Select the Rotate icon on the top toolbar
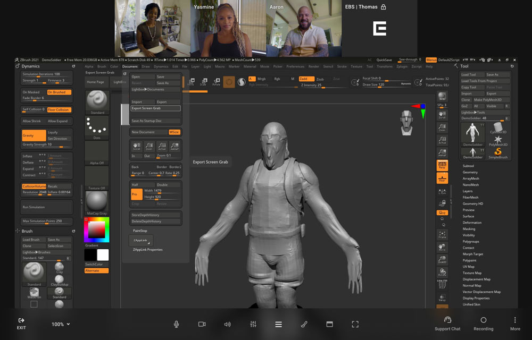This screenshot has width=532, height=340. (x=217, y=81)
